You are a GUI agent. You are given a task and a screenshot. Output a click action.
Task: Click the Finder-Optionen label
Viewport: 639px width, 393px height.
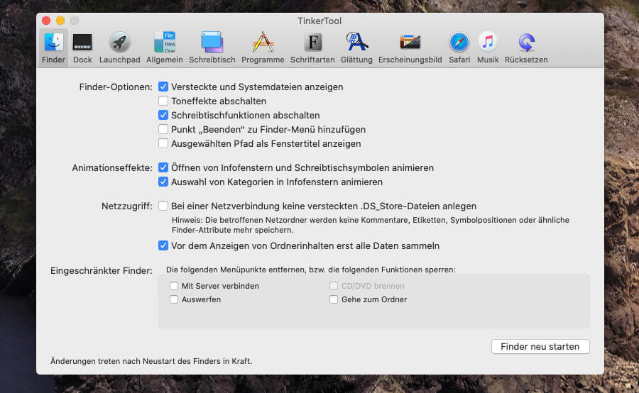click(x=116, y=87)
